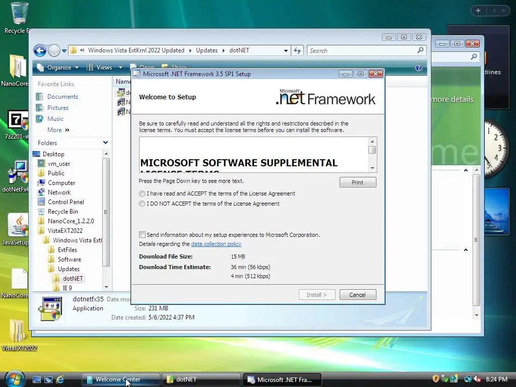Select Computer in the folder tree
Screen dimensions: 516x387
click(x=61, y=182)
